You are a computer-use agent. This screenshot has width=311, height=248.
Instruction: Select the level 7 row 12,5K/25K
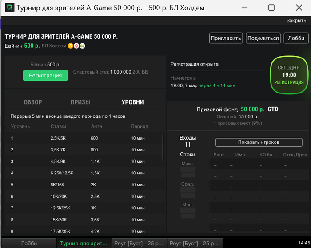(x=85, y=208)
